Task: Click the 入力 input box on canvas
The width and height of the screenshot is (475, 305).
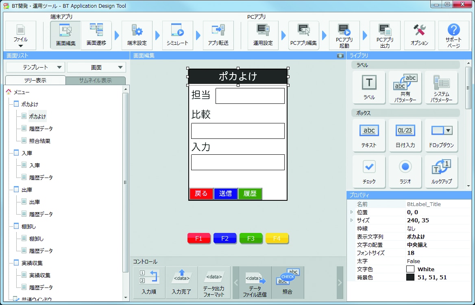Action: 238,162
